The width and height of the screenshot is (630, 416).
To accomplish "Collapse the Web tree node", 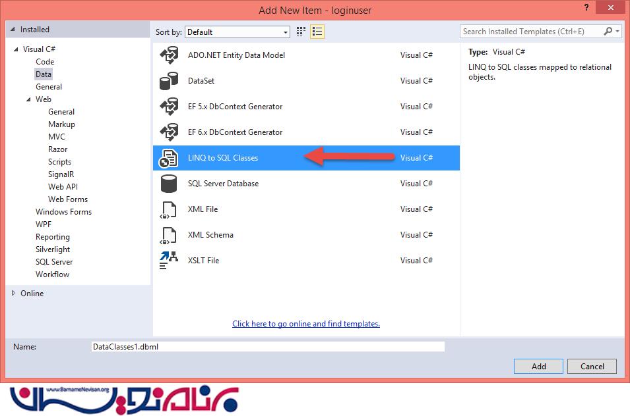I will click(28, 99).
